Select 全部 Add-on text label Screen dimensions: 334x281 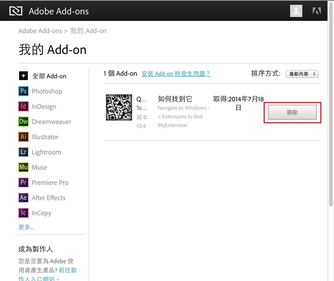[x=49, y=76]
